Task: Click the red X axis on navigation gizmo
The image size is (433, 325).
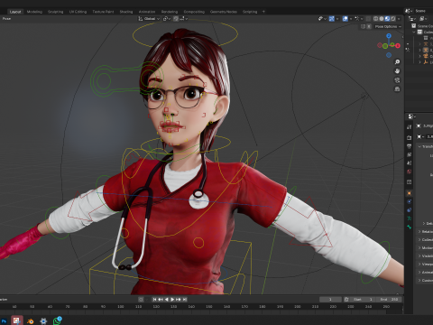Action: coord(398,46)
